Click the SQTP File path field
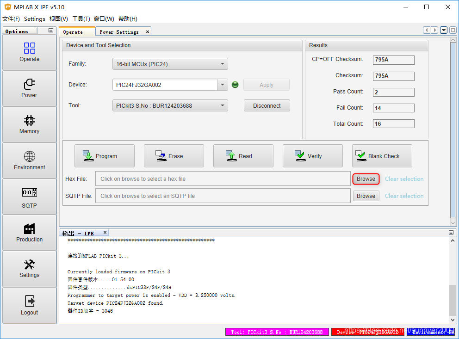This screenshot has height=339, width=459. (x=223, y=196)
